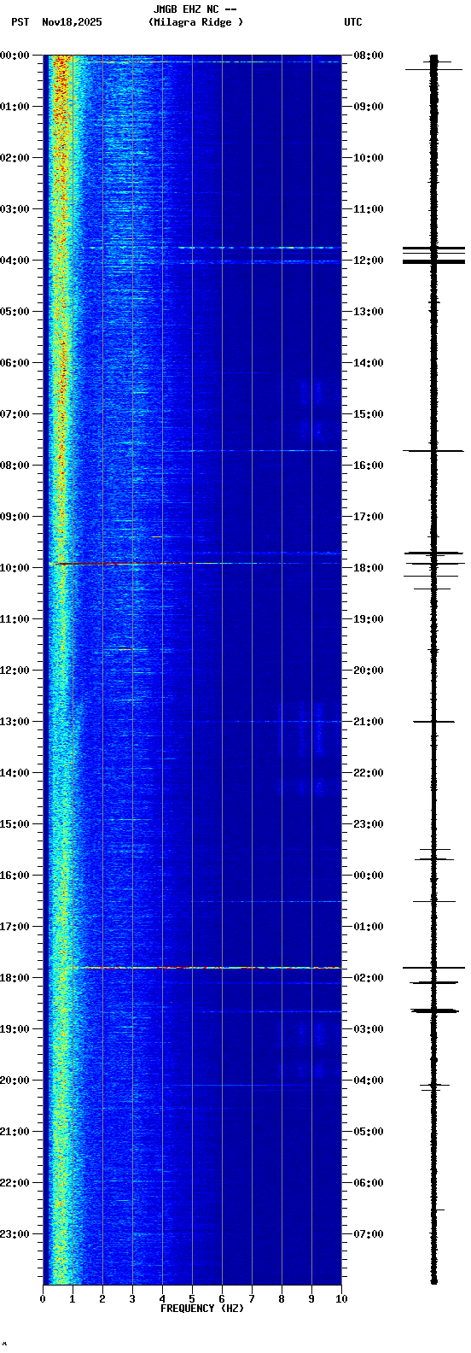This screenshot has height=1353, width=471.
Task: Click the seismogram spike near 13:00 PST
Action: pyautogui.click(x=433, y=722)
